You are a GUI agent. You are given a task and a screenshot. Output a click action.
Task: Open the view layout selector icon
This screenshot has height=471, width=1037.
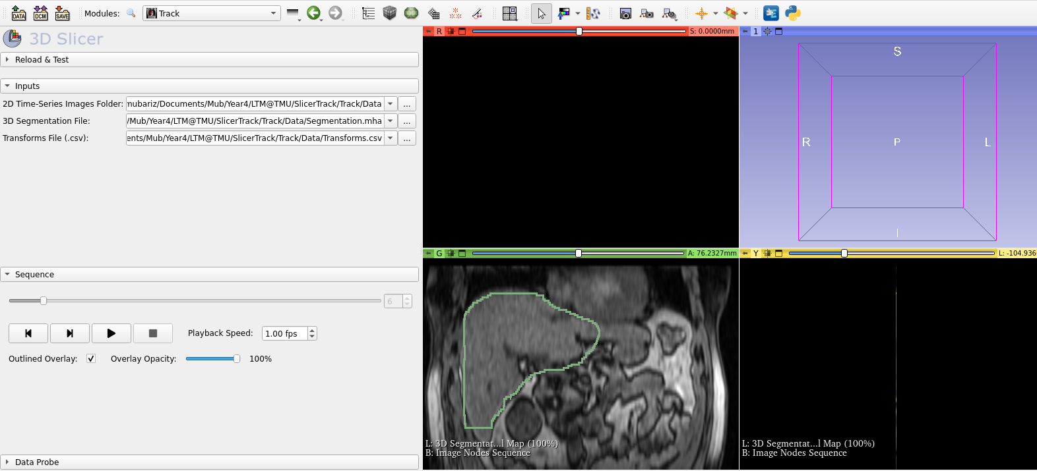pyautogui.click(x=509, y=13)
